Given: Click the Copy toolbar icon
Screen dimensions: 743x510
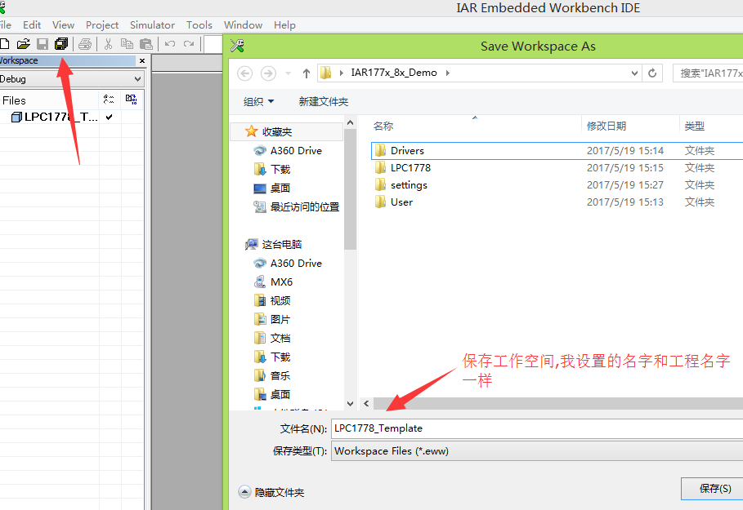Looking at the screenshot, I should click(127, 44).
